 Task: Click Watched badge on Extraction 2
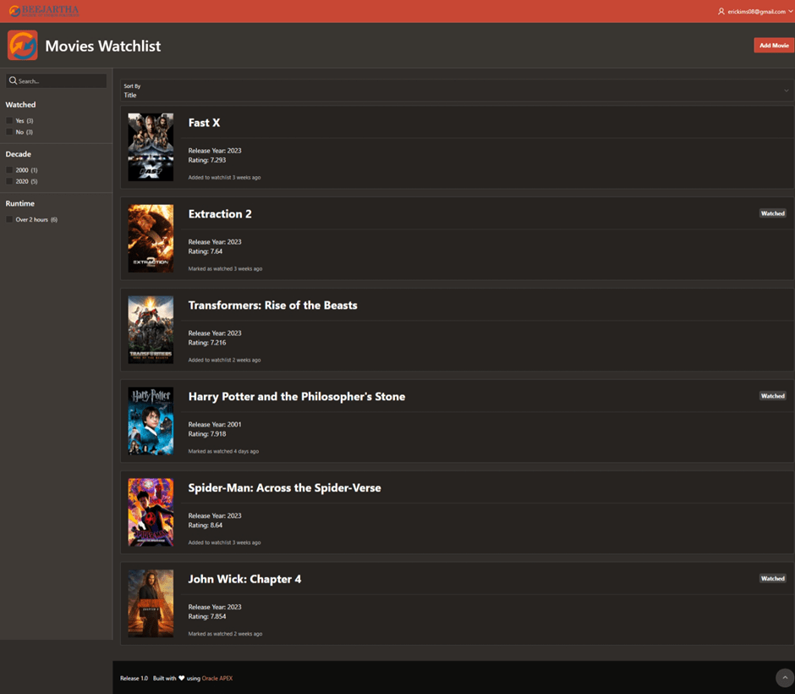[x=773, y=213]
